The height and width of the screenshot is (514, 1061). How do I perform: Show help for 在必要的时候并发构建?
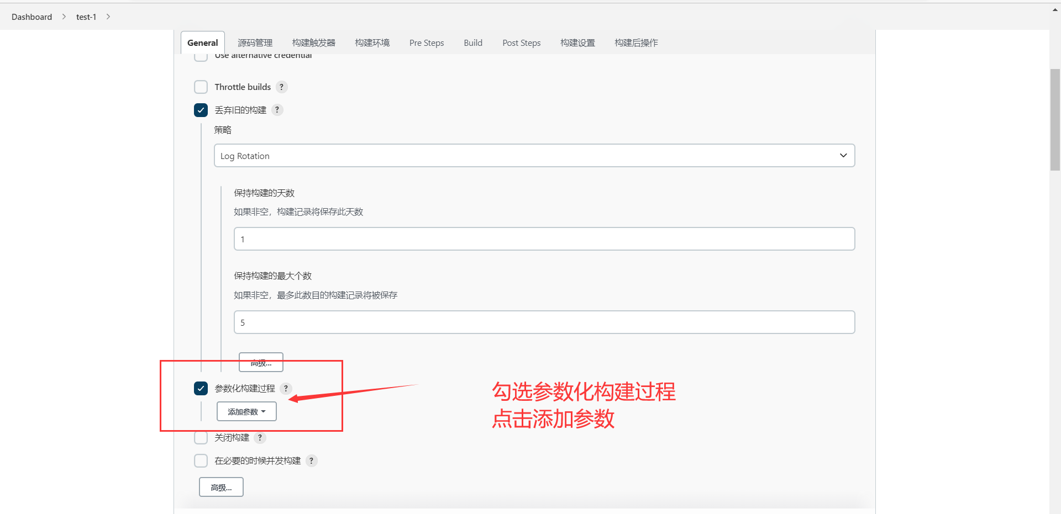(x=312, y=461)
